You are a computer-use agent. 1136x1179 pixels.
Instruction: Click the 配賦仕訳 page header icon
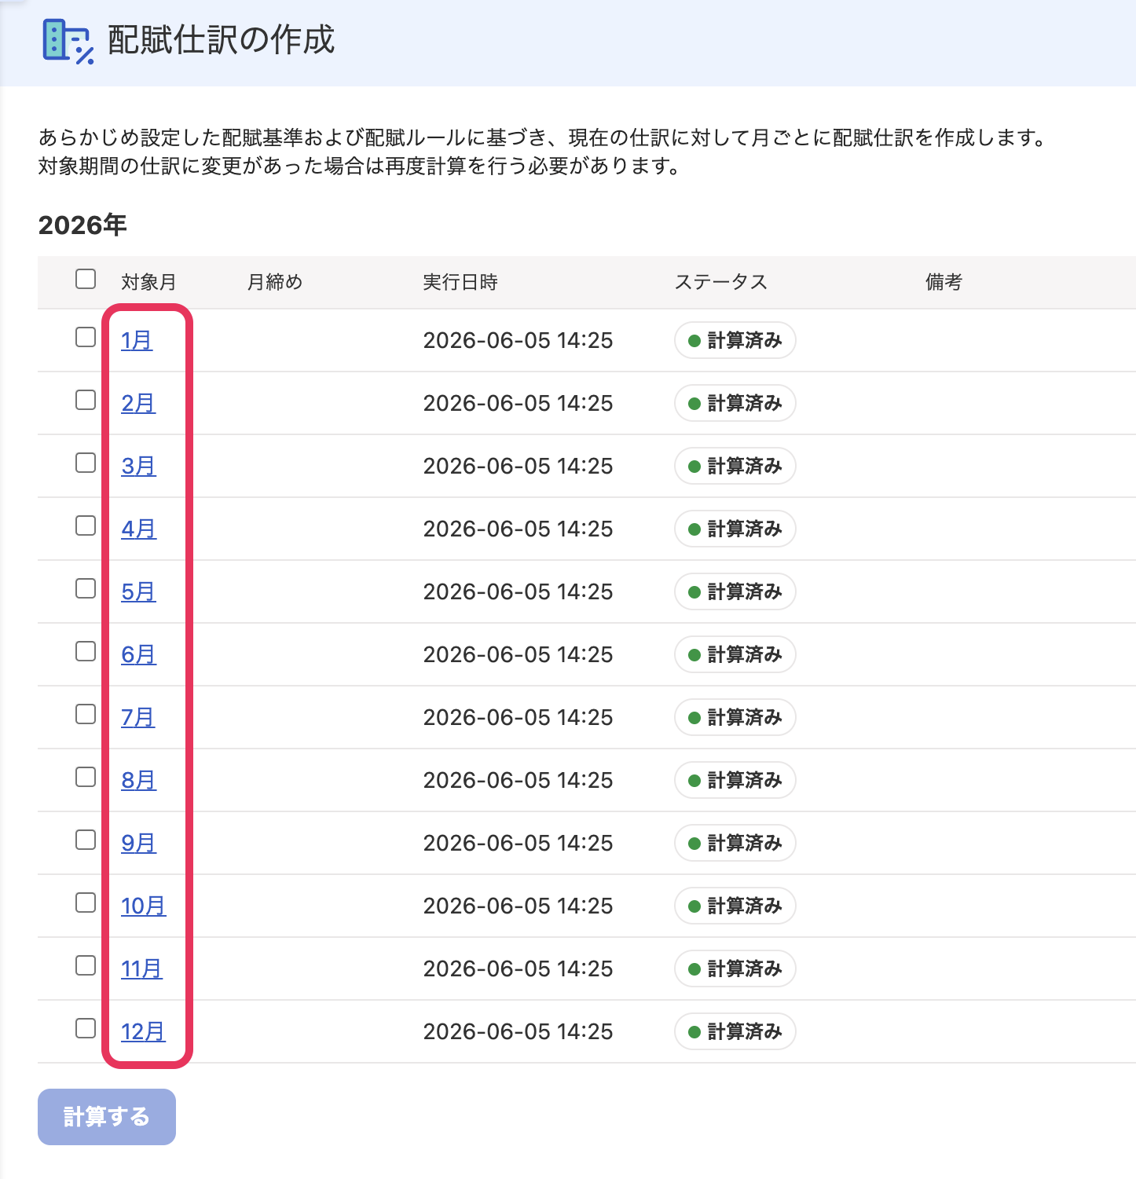tap(68, 41)
